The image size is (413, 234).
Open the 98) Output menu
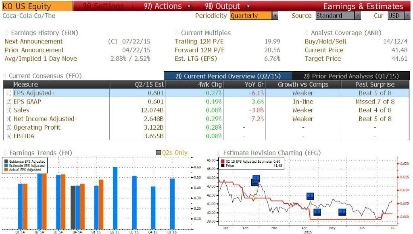click(227, 6)
